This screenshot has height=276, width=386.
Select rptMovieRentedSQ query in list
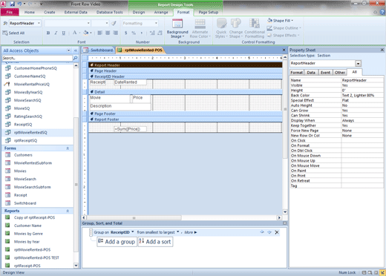click(30, 133)
